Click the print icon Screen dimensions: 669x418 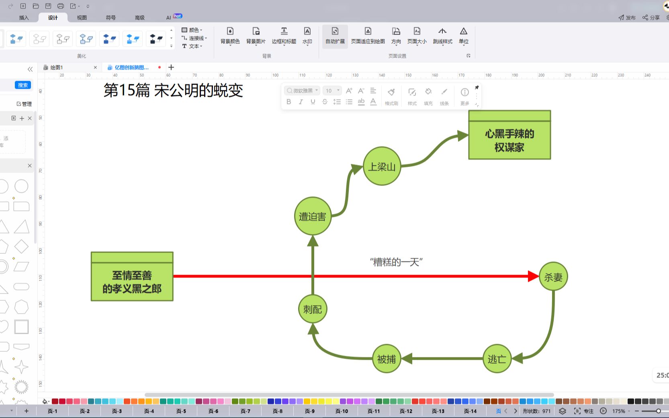coord(61,6)
